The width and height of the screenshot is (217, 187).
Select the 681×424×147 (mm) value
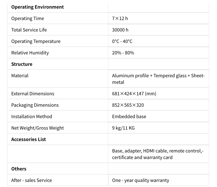click(x=134, y=93)
